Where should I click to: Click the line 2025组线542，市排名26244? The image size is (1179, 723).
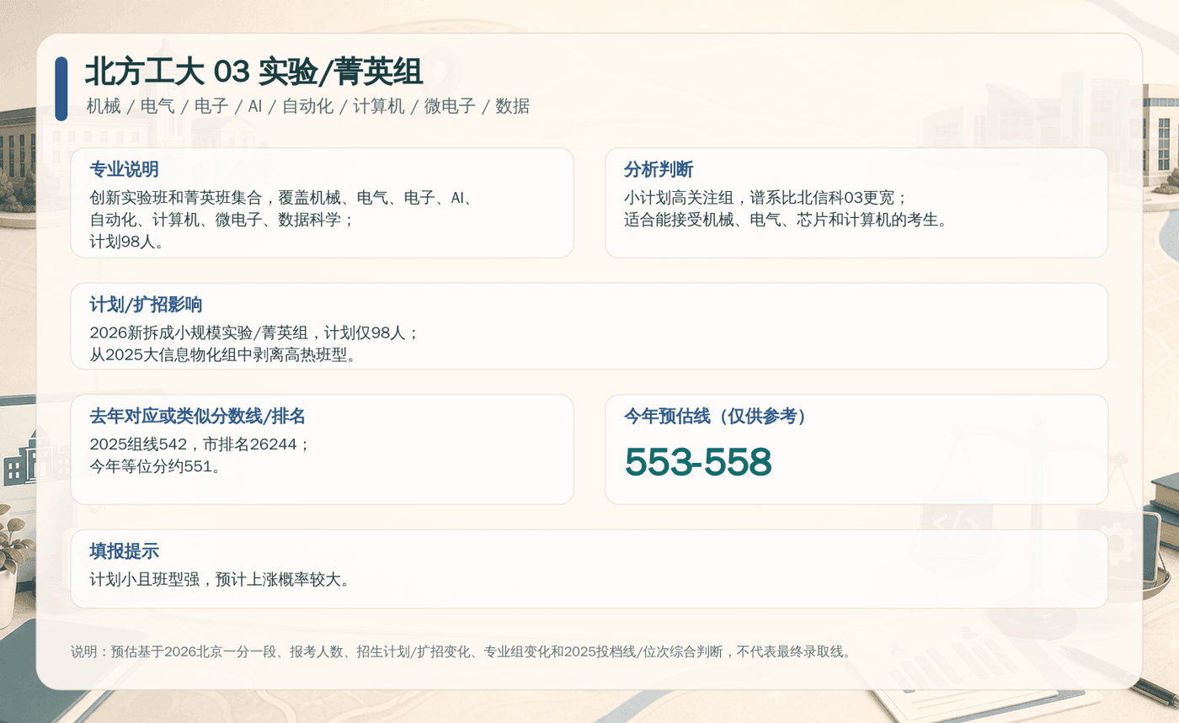click(x=200, y=444)
